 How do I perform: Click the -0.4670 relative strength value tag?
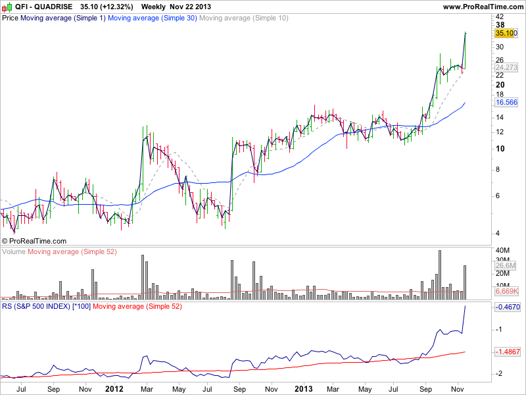pos(508,307)
